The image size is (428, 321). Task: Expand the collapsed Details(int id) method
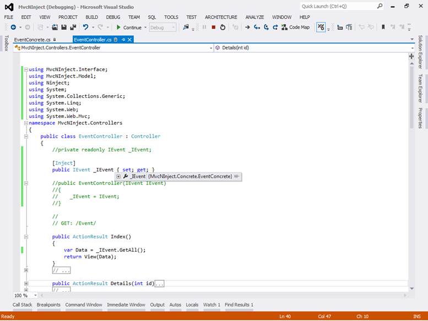25,284
